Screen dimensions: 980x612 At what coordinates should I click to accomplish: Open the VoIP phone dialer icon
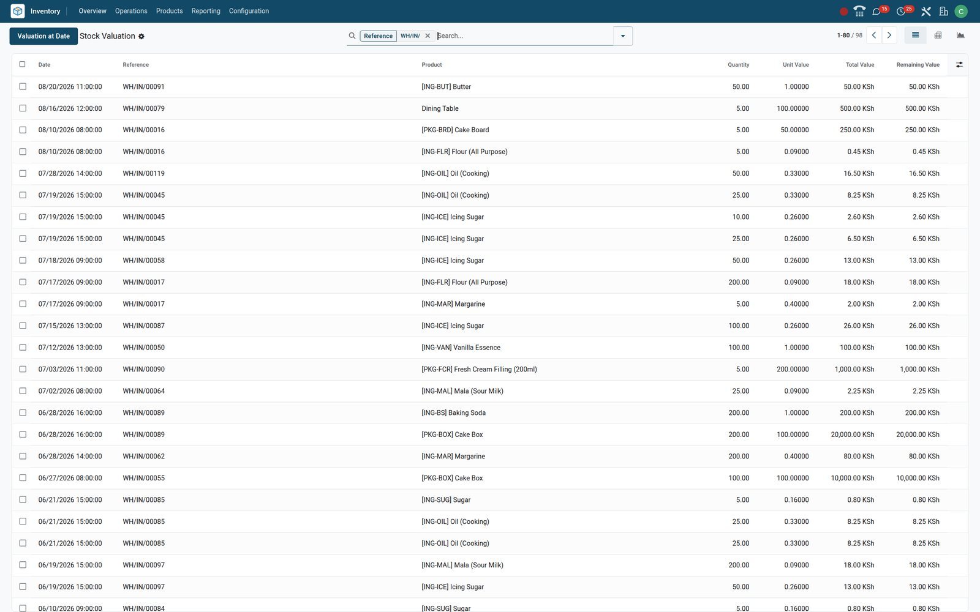pyautogui.click(x=859, y=11)
